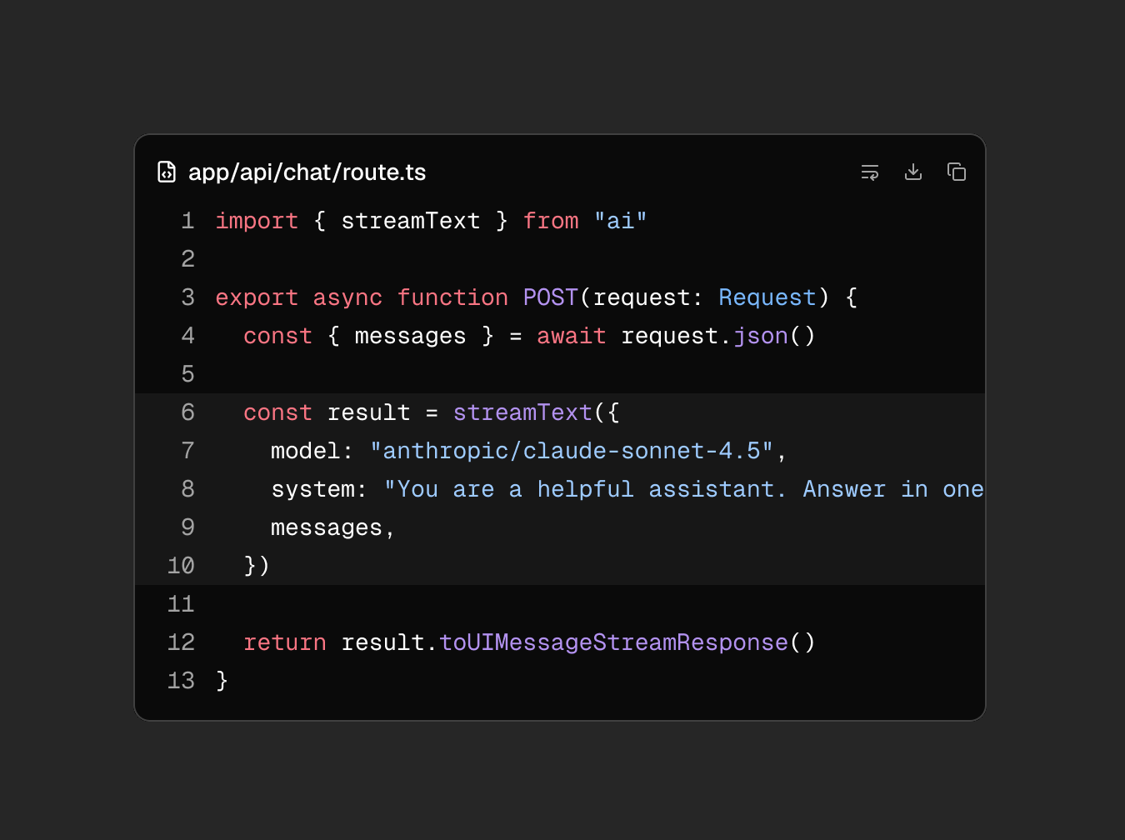1125x840 pixels.
Task: Click the "ai" import string
Action: coord(621,221)
